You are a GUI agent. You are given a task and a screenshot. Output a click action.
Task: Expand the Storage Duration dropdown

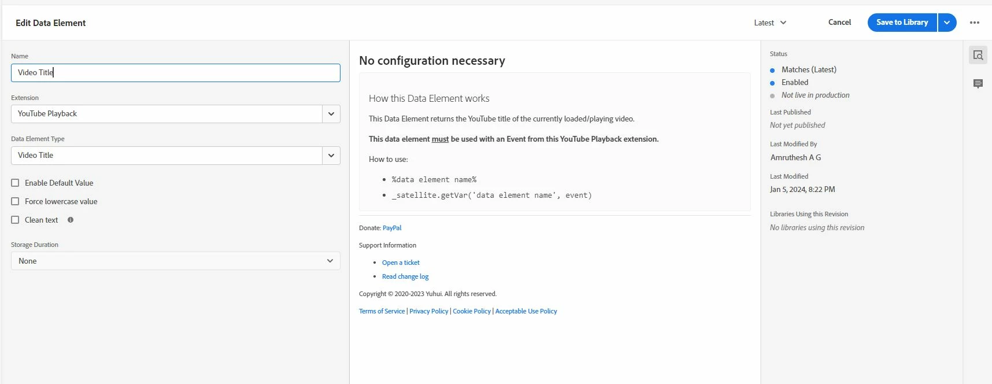click(330, 261)
